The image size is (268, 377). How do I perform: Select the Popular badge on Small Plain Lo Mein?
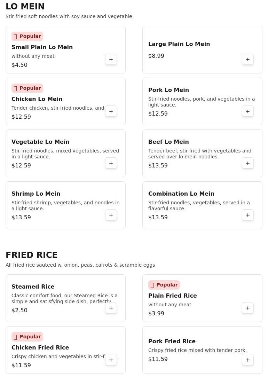click(x=27, y=36)
